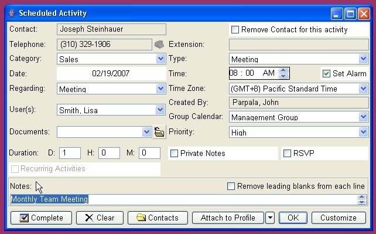This screenshot has height=234, width=376.
Task: Toggle the Recurring Activities checkbox
Action: (x=15, y=169)
